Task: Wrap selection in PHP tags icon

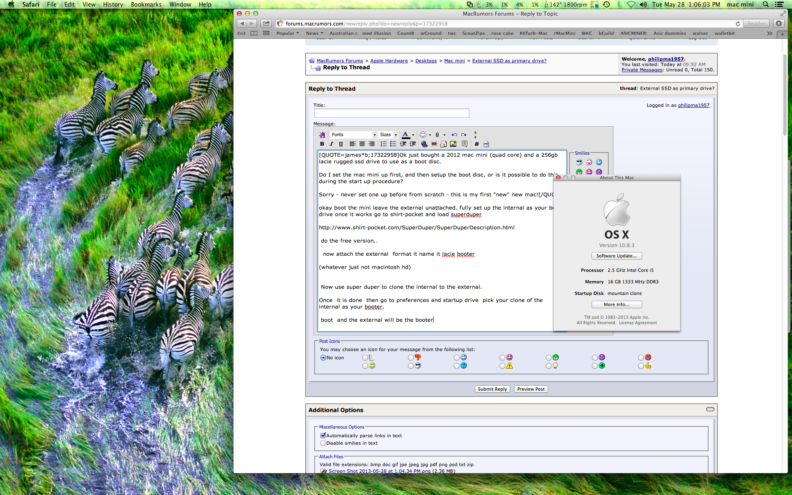Action: click(x=486, y=144)
